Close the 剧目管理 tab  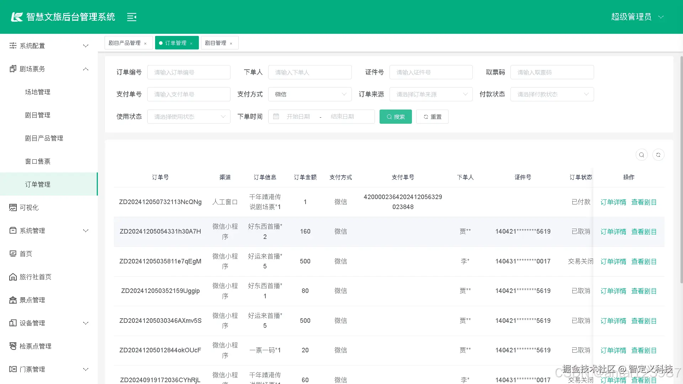[x=231, y=43]
